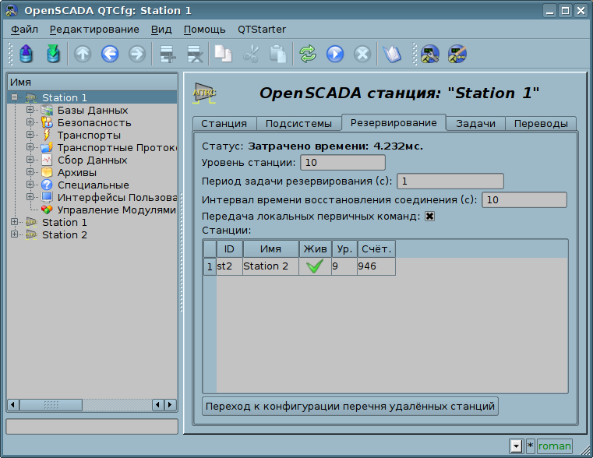Open the Вид menu

point(161,30)
